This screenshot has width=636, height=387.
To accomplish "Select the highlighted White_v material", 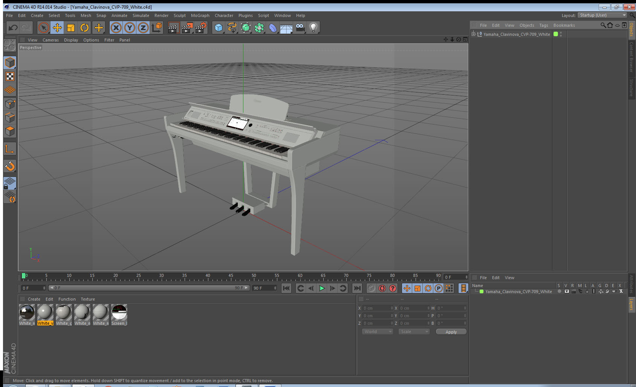I will pyautogui.click(x=45, y=315).
